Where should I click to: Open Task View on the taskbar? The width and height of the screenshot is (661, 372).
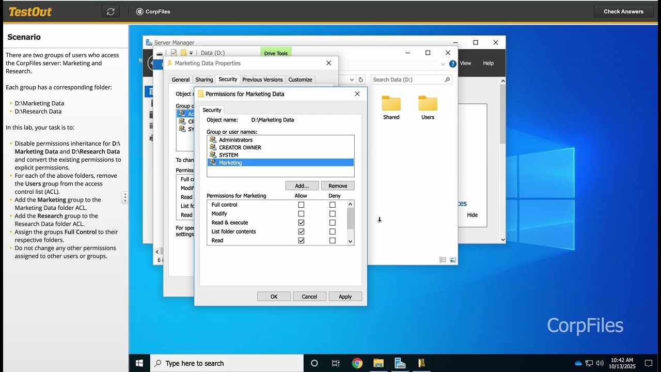click(336, 363)
